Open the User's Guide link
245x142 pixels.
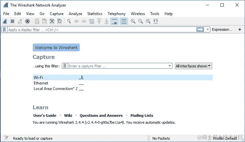(x=45, y=115)
